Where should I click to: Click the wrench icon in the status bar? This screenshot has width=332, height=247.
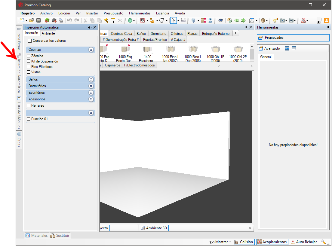pos(323,242)
